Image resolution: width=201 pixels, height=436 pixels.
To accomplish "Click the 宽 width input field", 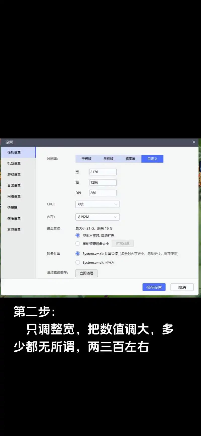I will point(103,172).
